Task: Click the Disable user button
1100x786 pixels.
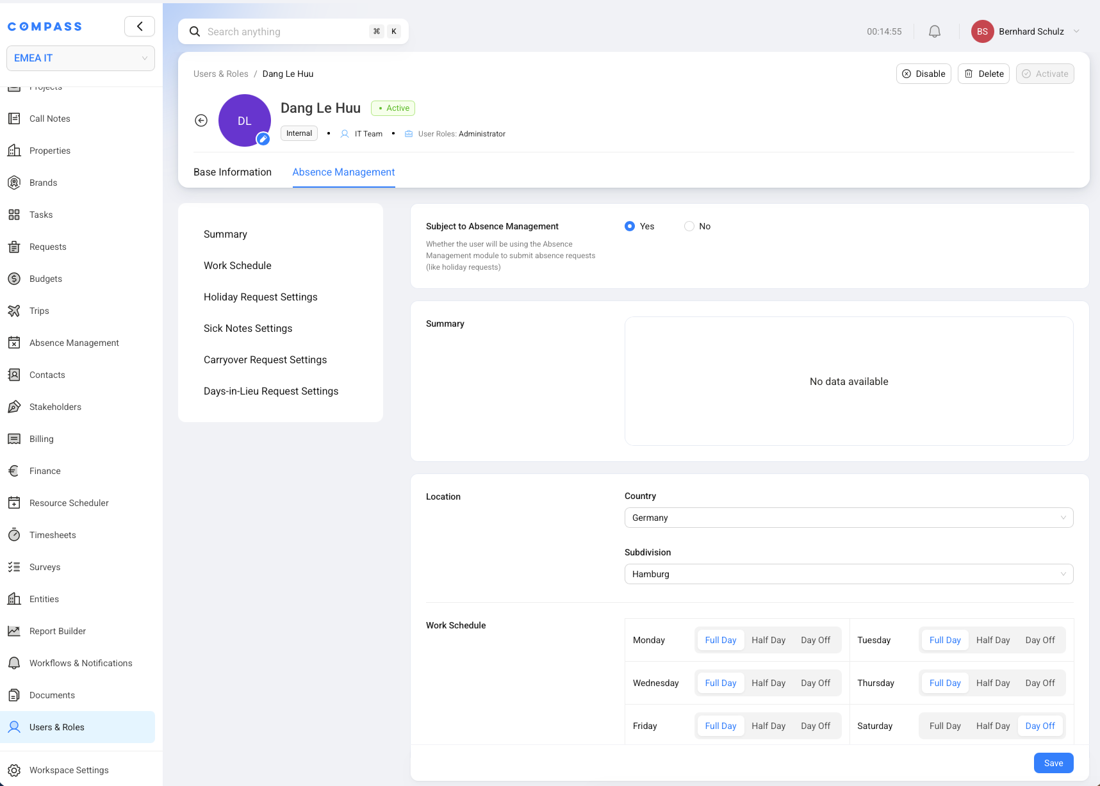Action: tap(924, 74)
